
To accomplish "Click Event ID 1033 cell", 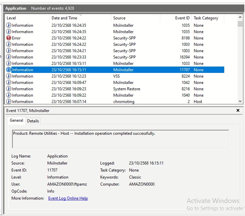I will click(x=185, y=64).
